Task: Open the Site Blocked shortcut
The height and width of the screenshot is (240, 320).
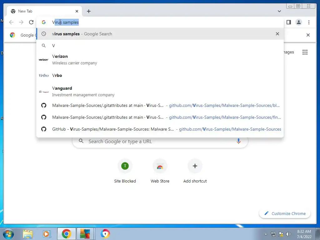Action: (x=125, y=171)
